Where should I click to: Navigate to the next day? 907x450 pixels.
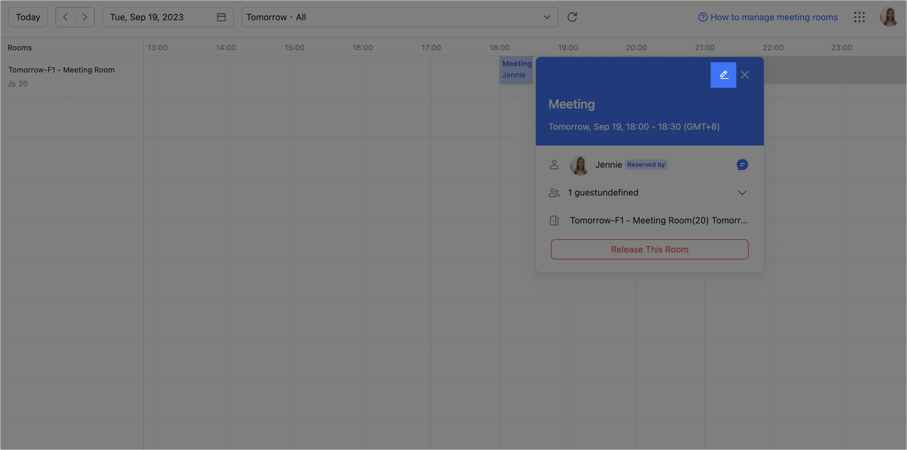[x=85, y=17]
